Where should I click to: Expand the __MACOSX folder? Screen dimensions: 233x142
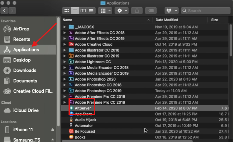64,27
